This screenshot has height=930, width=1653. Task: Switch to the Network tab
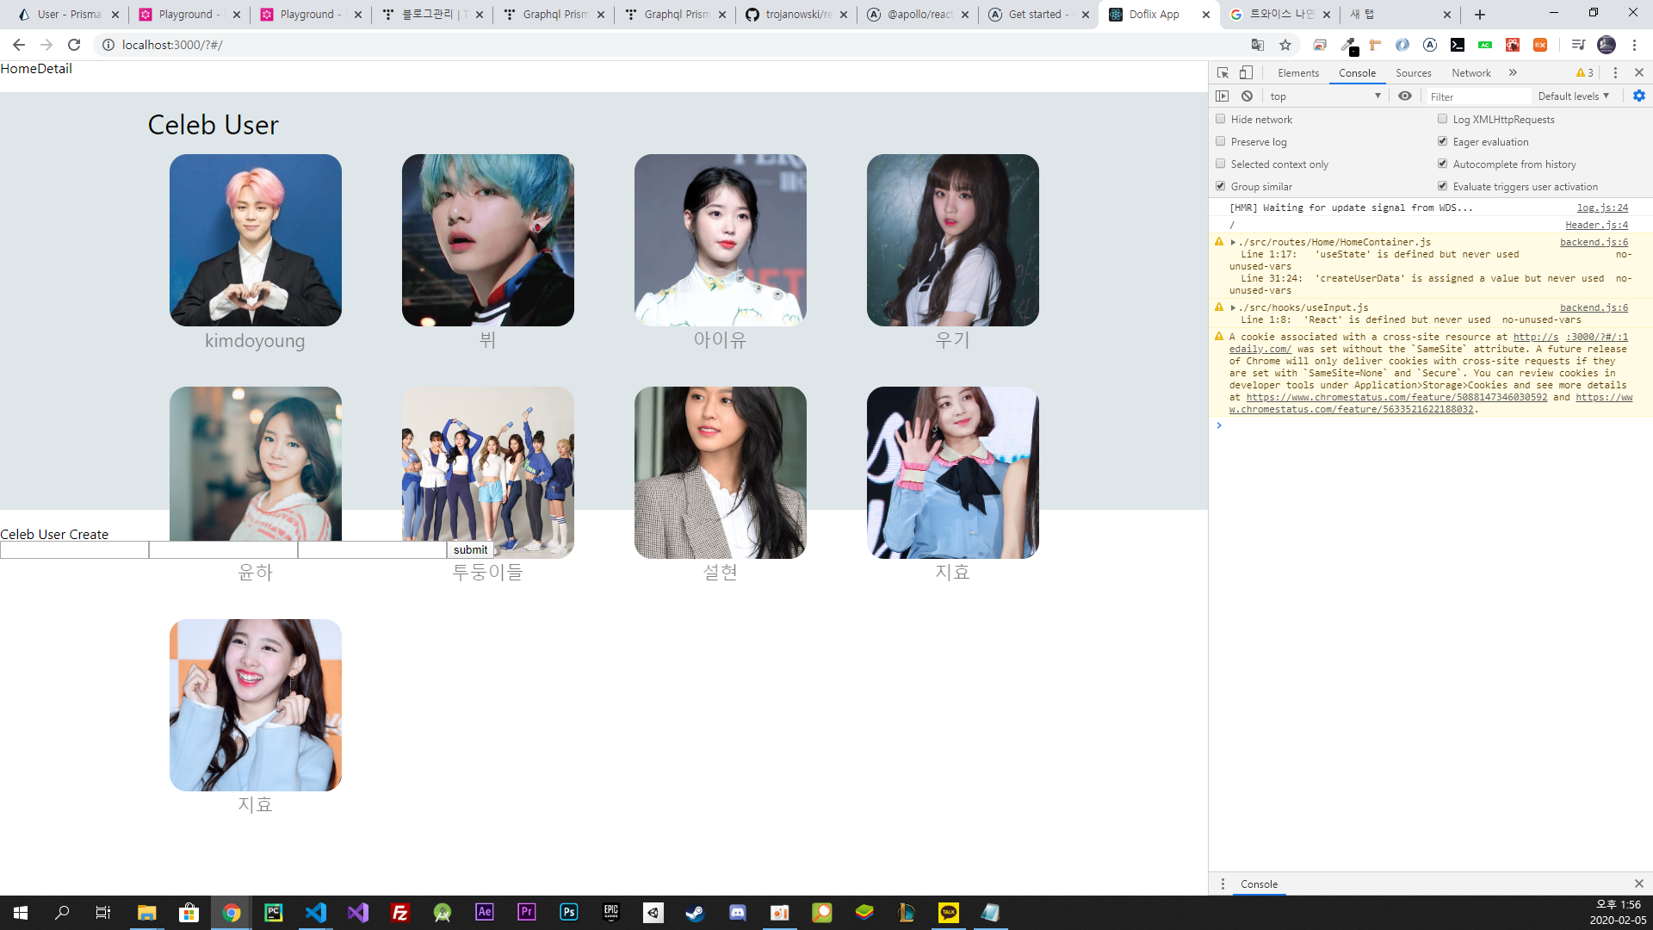pos(1470,73)
